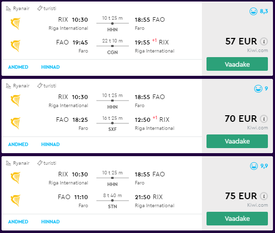The width and height of the screenshot is (275, 233).
Task: Click the smiley rating icon showing 9,9
Action: pos(254,166)
